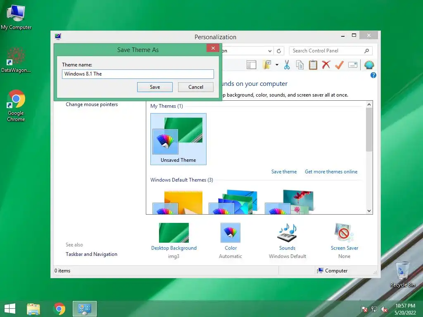Select the Unsaved Theme thumbnail
The height and width of the screenshot is (317, 423).
pyautogui.click(x=178, y=139)
